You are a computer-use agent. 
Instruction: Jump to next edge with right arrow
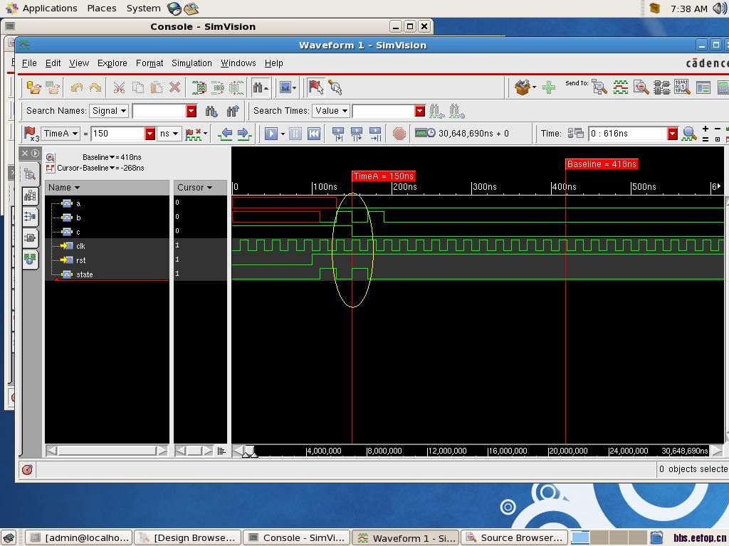243,134
